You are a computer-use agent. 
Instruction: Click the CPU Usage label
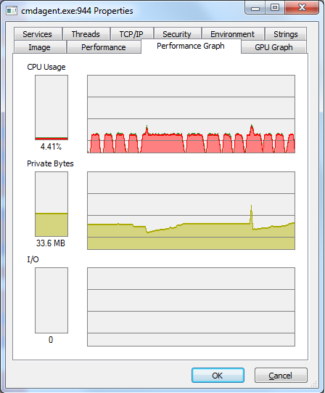(x=46, y=67)
